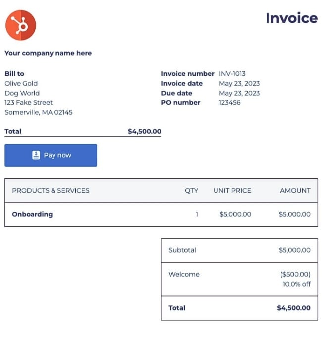Click the dollar receipt icon in Pay now
This screenshot has height=342, width=322.
tap(36, 155)
